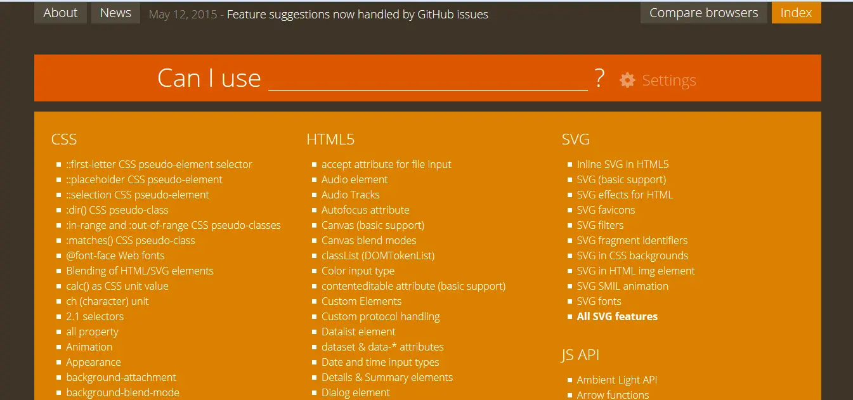Click the SVG section heading

(576, 139)
